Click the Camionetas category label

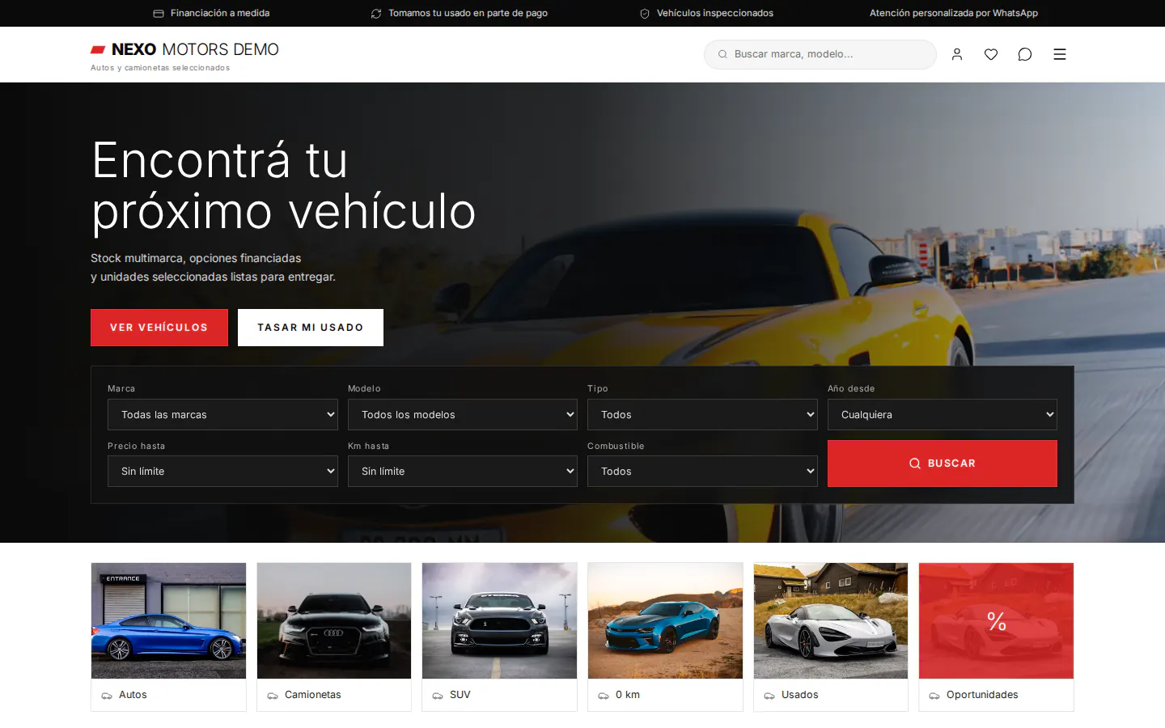(313, 695)
